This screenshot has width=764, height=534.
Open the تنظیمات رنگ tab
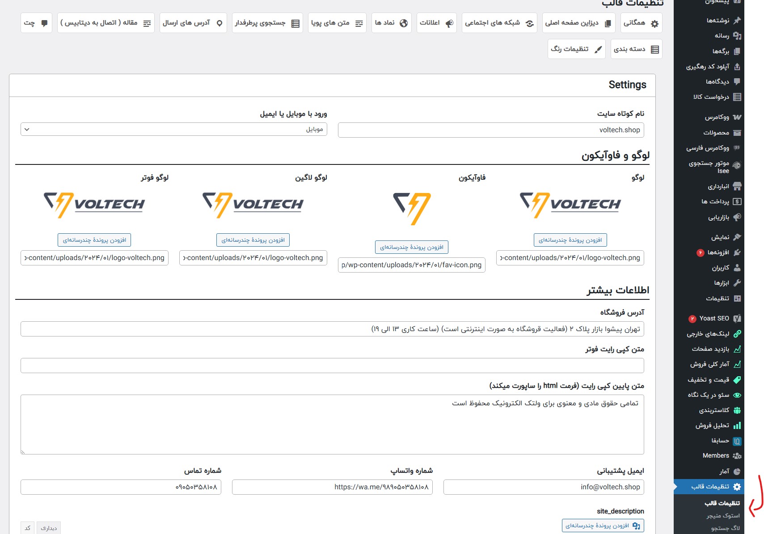click(x=577, y=49)
